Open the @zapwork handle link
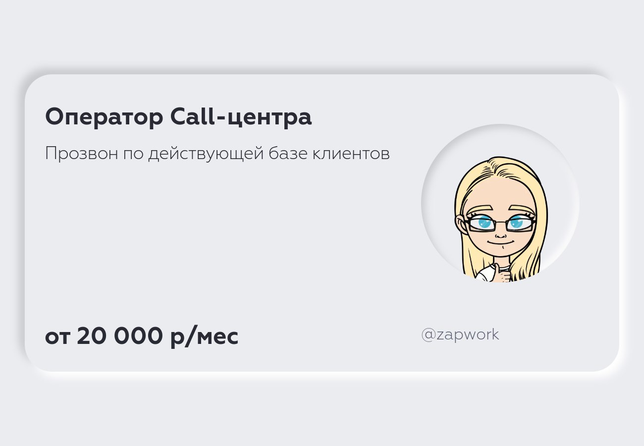The image size is (644, 446). point(460,335)
